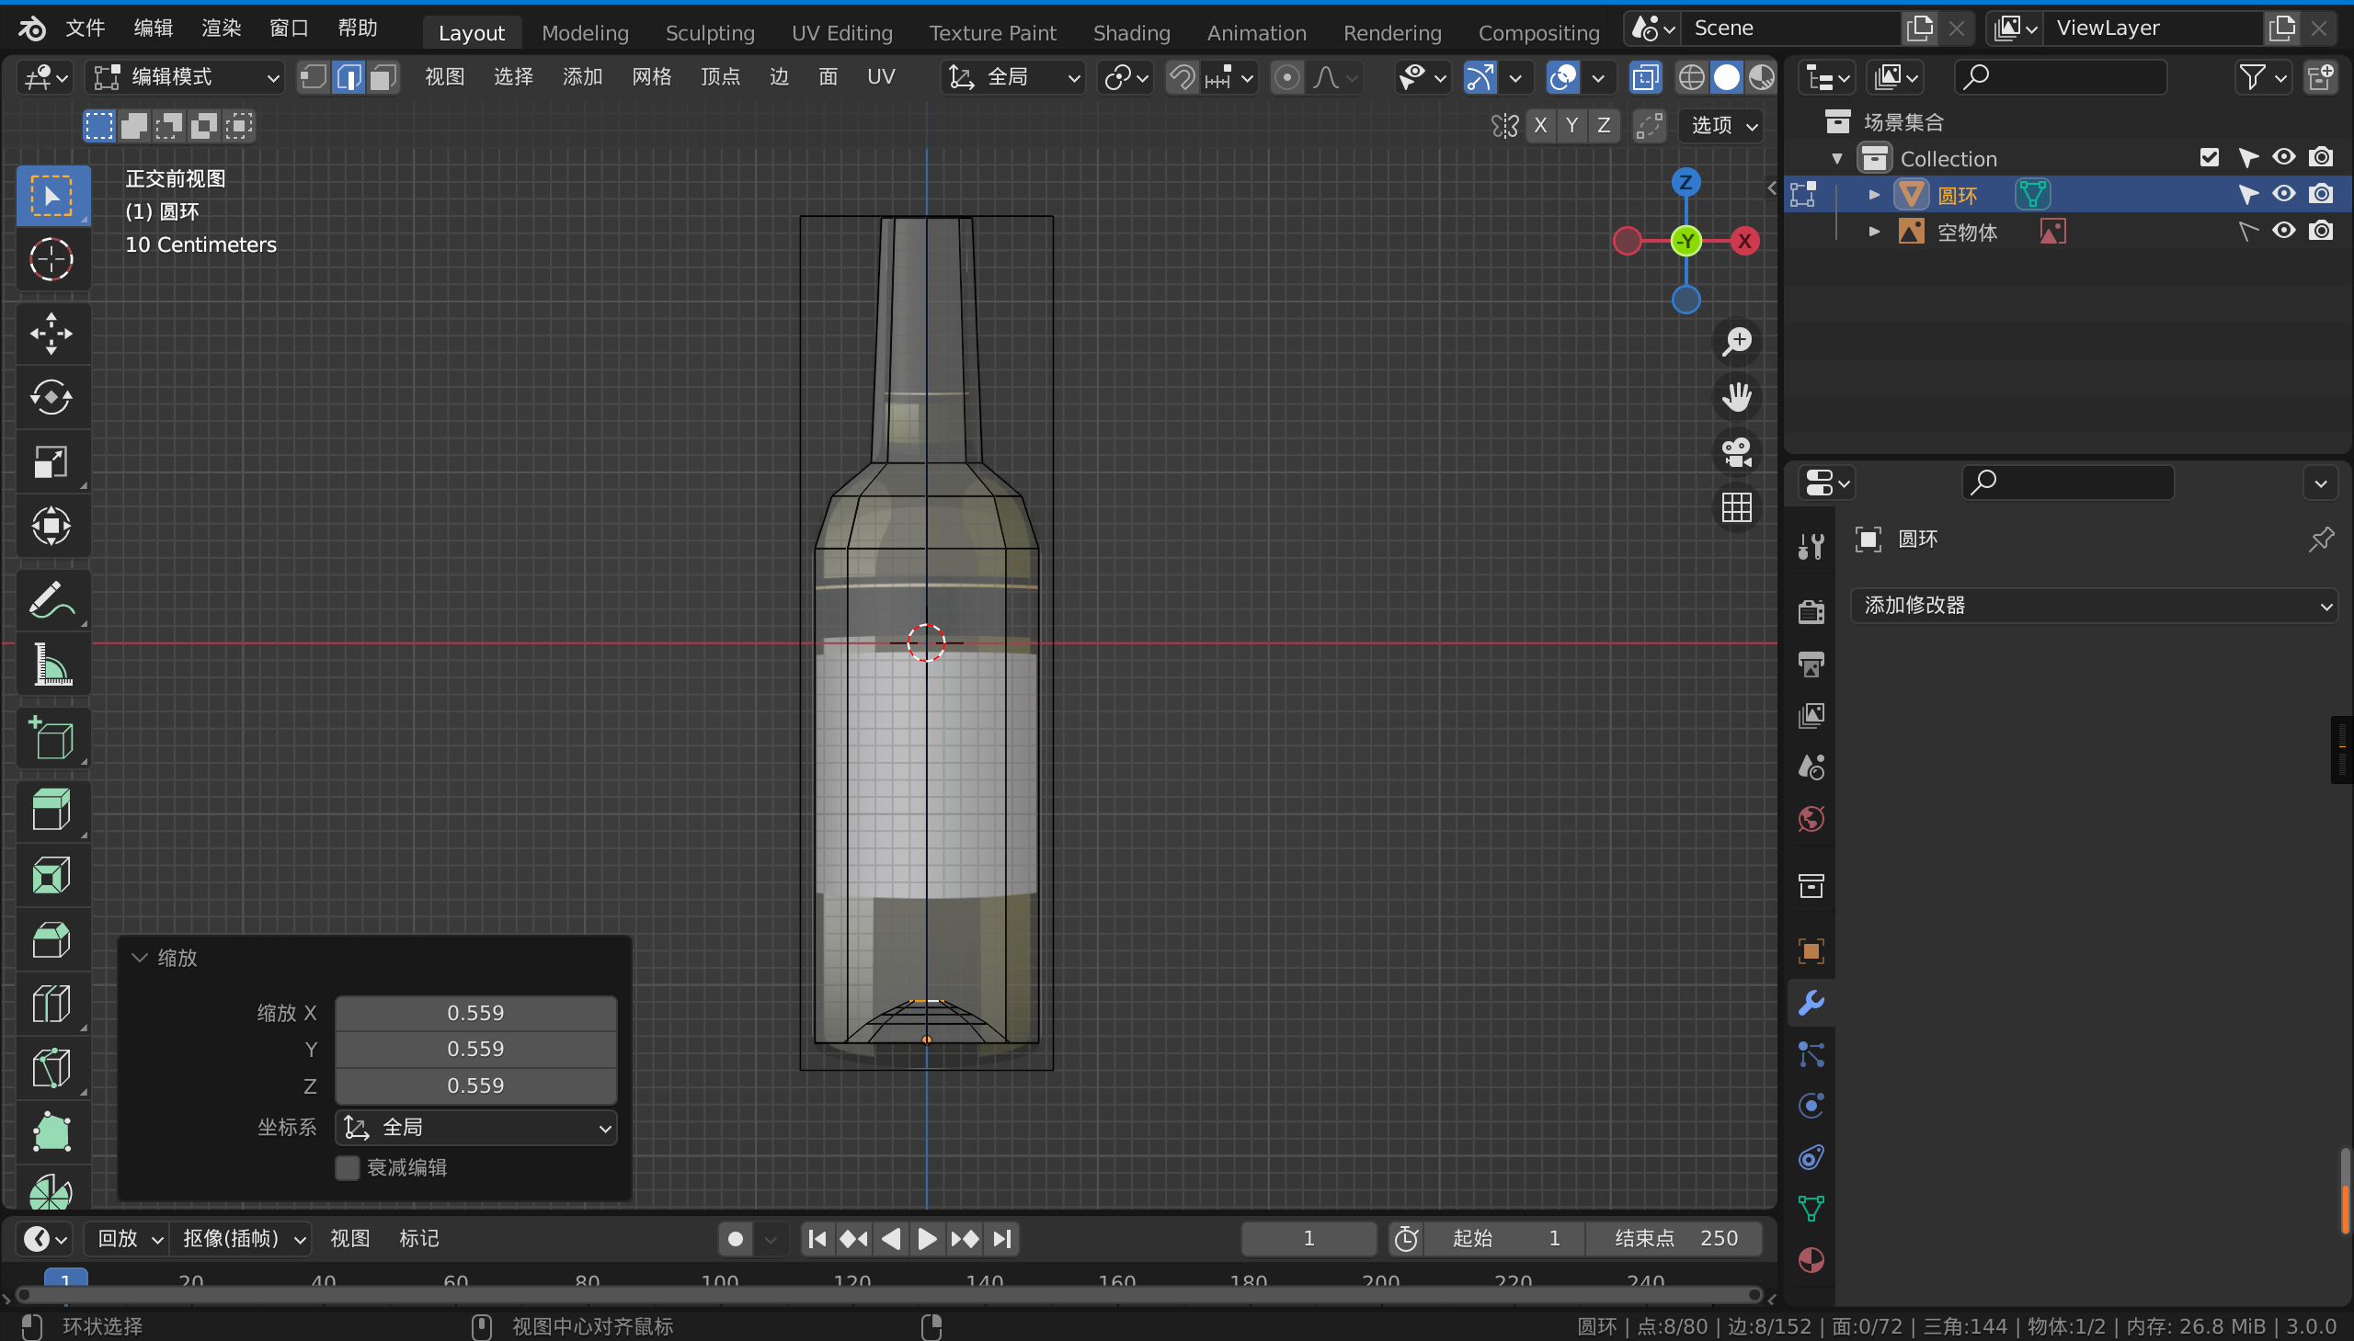Select the Knife tool

point(52,1068)
